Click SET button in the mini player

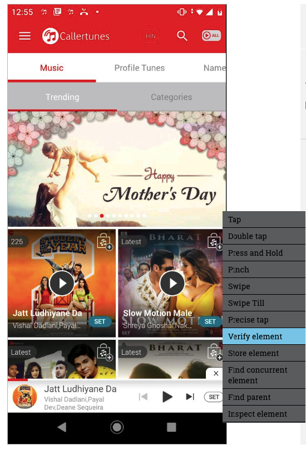click(214, 397)
